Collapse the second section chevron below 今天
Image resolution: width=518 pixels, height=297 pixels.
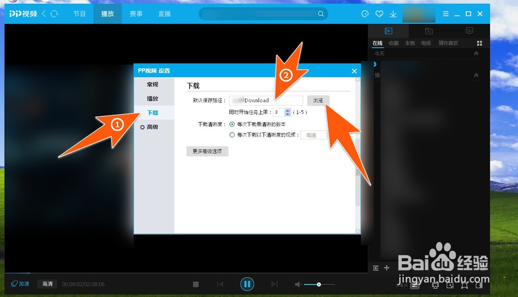pyautogui.click(x=476, y=75)
